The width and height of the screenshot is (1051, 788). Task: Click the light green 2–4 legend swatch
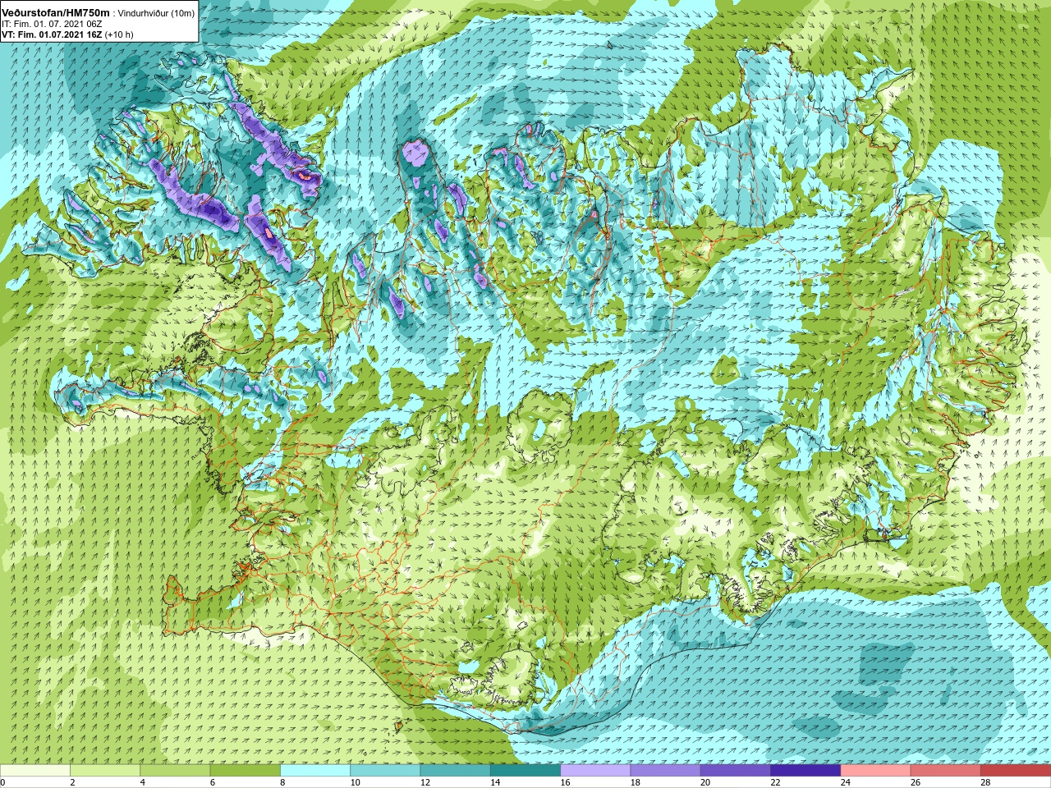click(x=105, y=771)
